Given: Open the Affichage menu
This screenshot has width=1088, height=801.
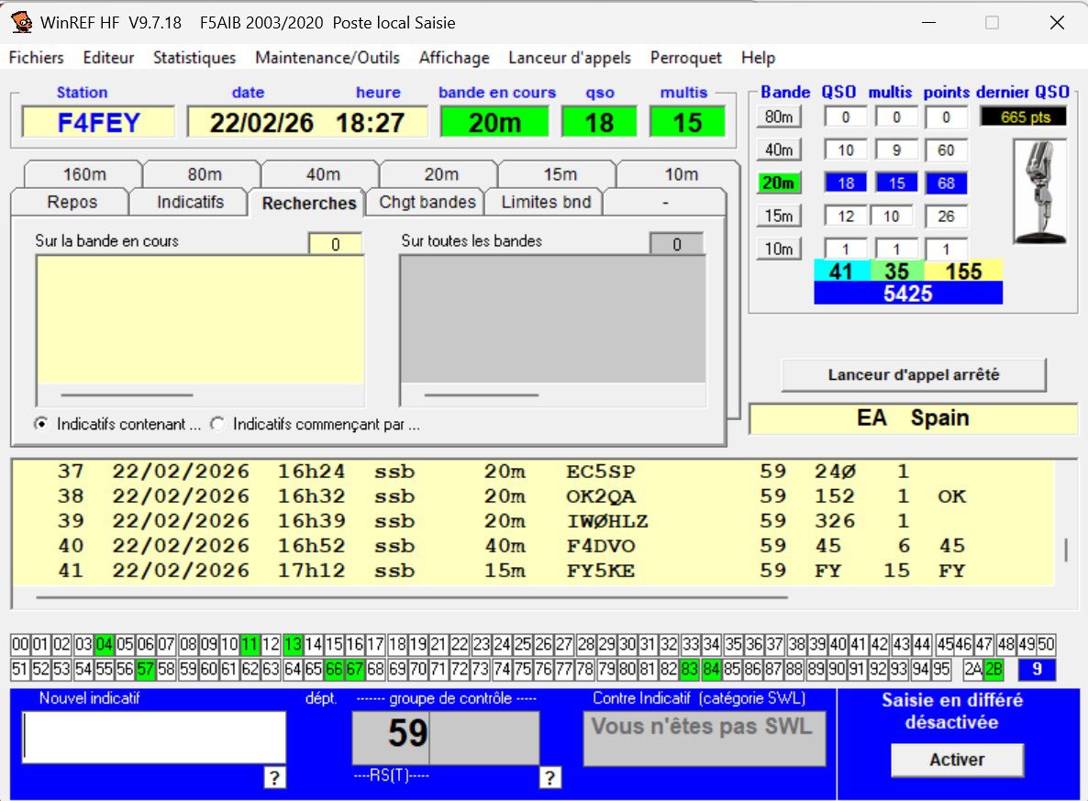Looking at the screenshot, I should 454,58.
